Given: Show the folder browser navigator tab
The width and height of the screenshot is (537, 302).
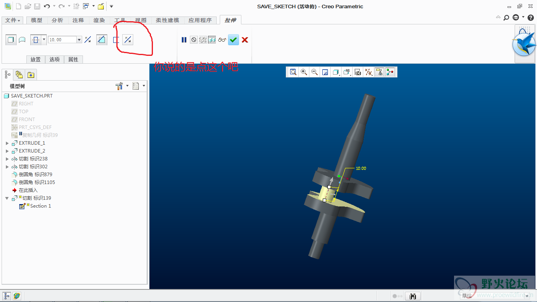Looking at the screenshot, I should tap(19, 74).
